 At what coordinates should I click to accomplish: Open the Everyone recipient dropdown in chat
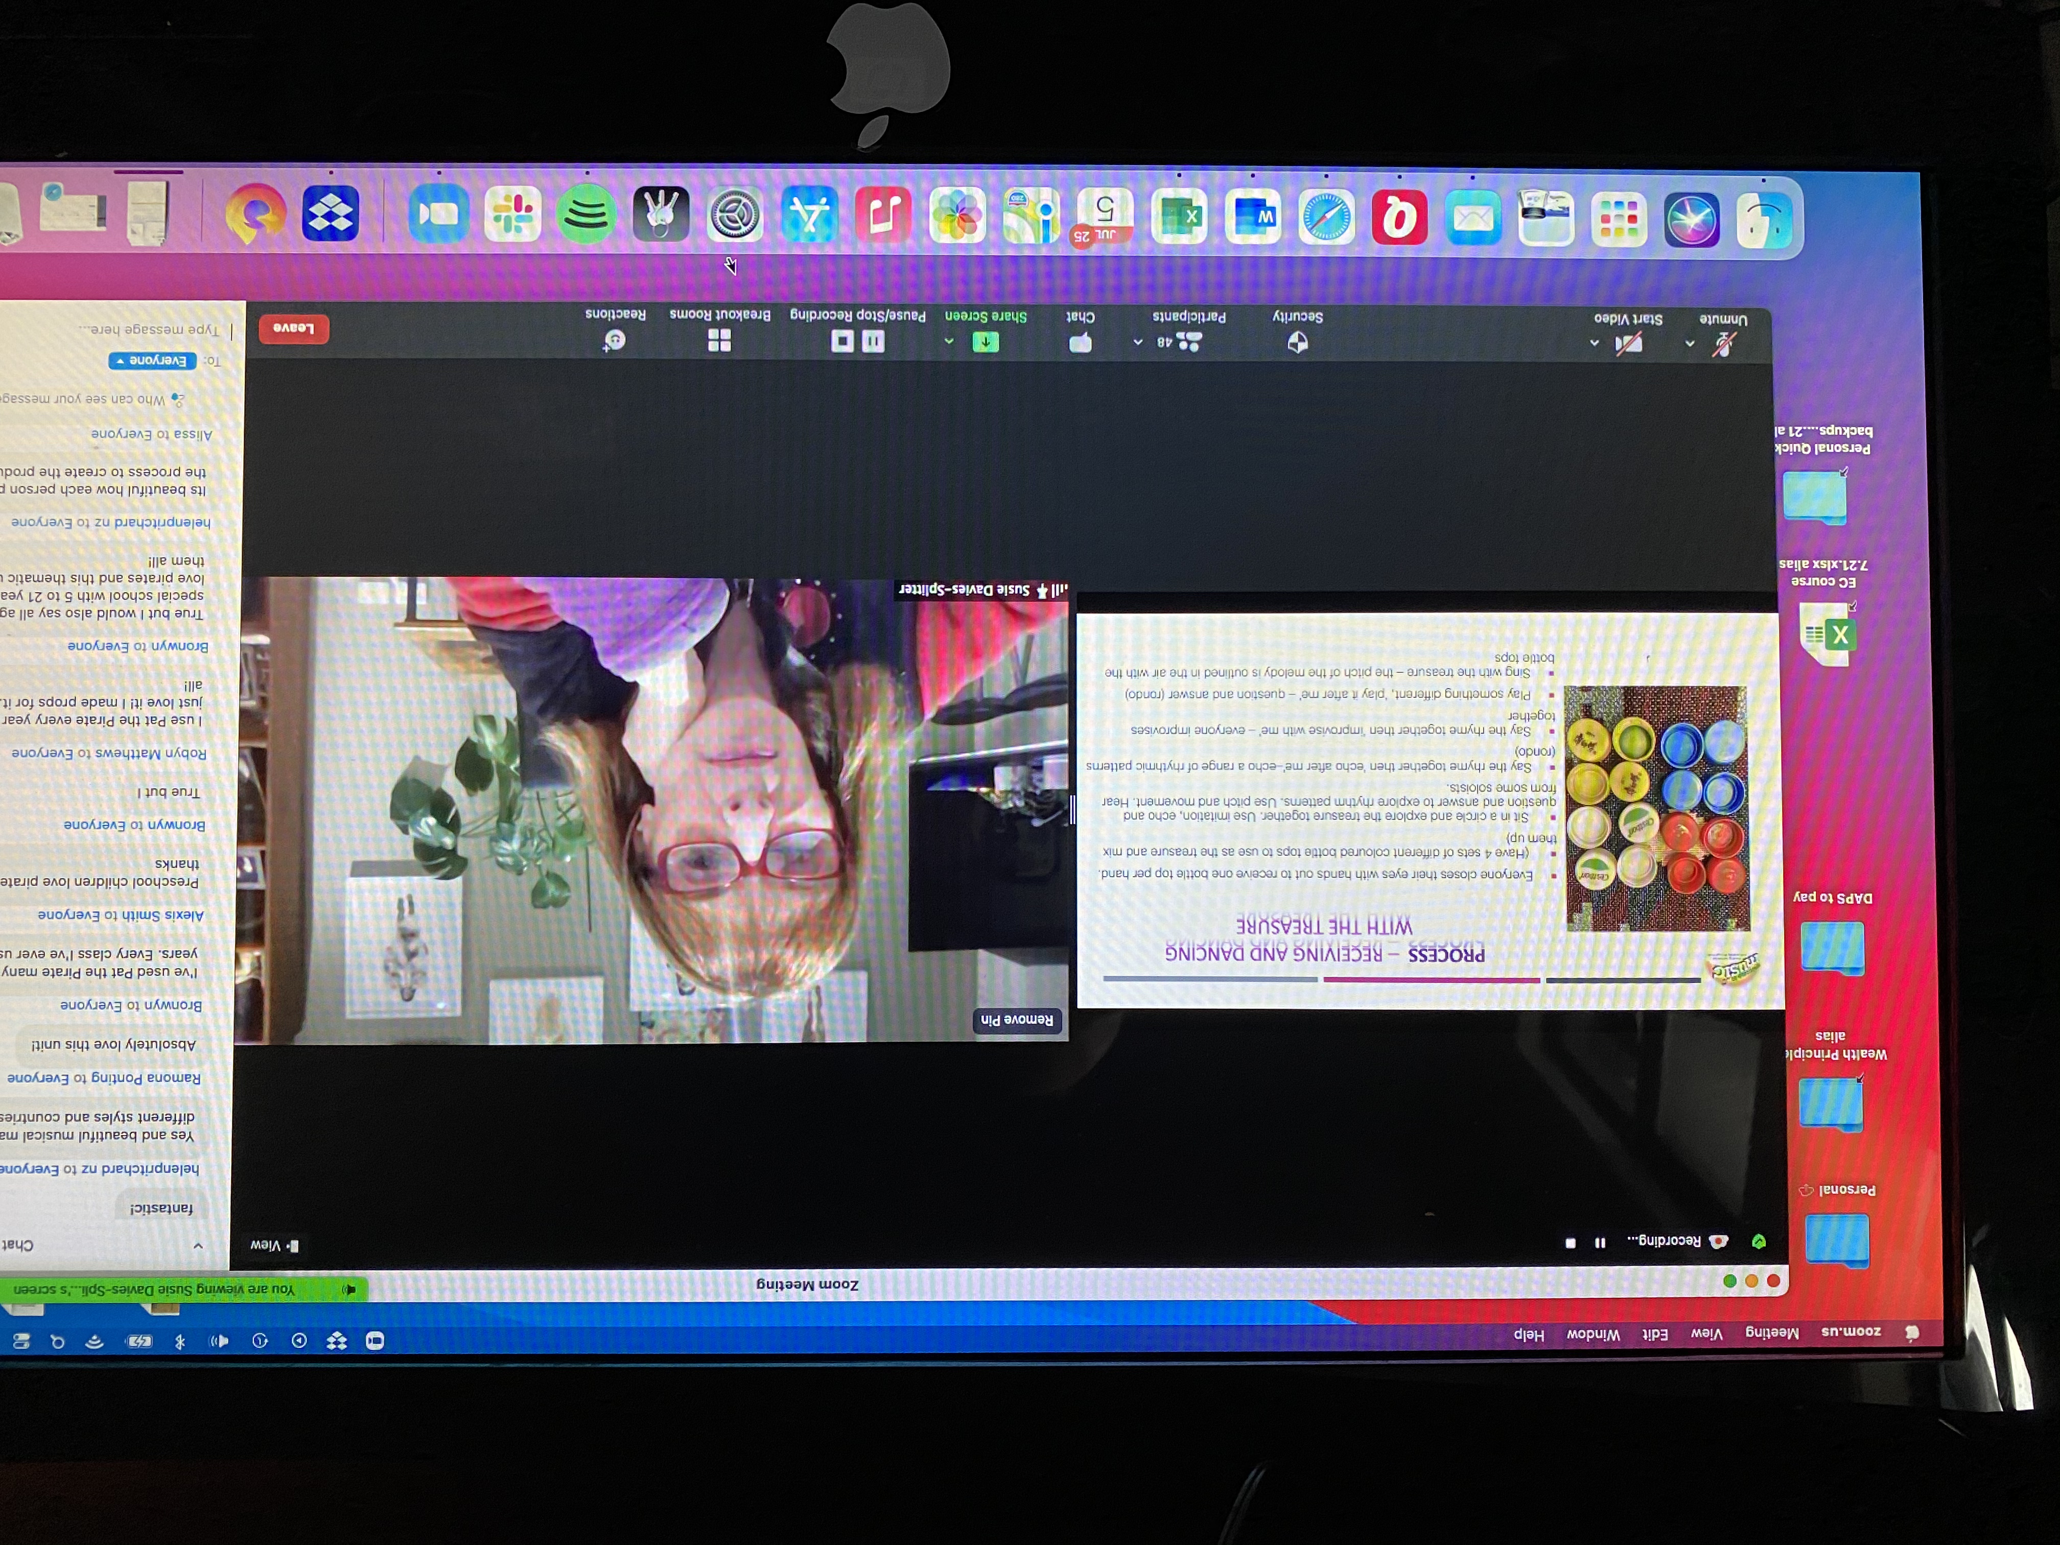tap(152, 360)
